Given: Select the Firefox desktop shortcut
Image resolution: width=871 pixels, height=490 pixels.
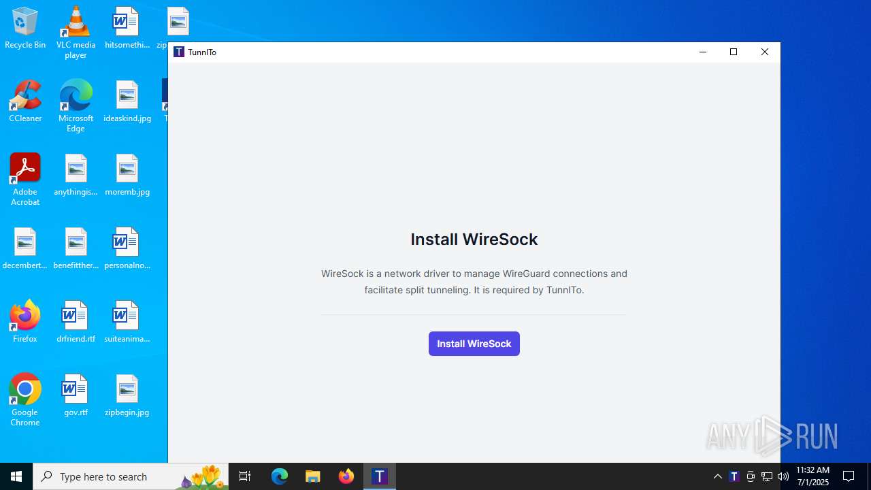Looking at the screenshot, I should (x=25, y=322).
